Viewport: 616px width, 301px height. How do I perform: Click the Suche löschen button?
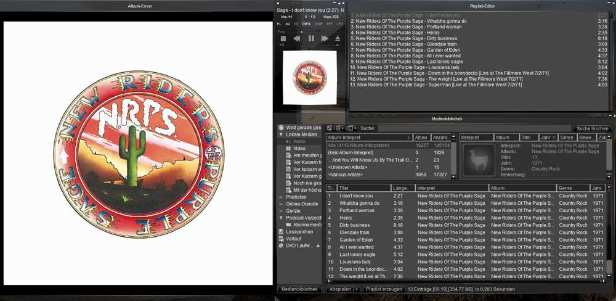click(x=592, y=128)
